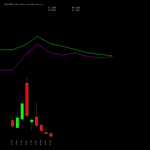Select the tall red candlestick for 15 May
The width and height of the screenshot is (150, 150).
[x=27, y=99]
